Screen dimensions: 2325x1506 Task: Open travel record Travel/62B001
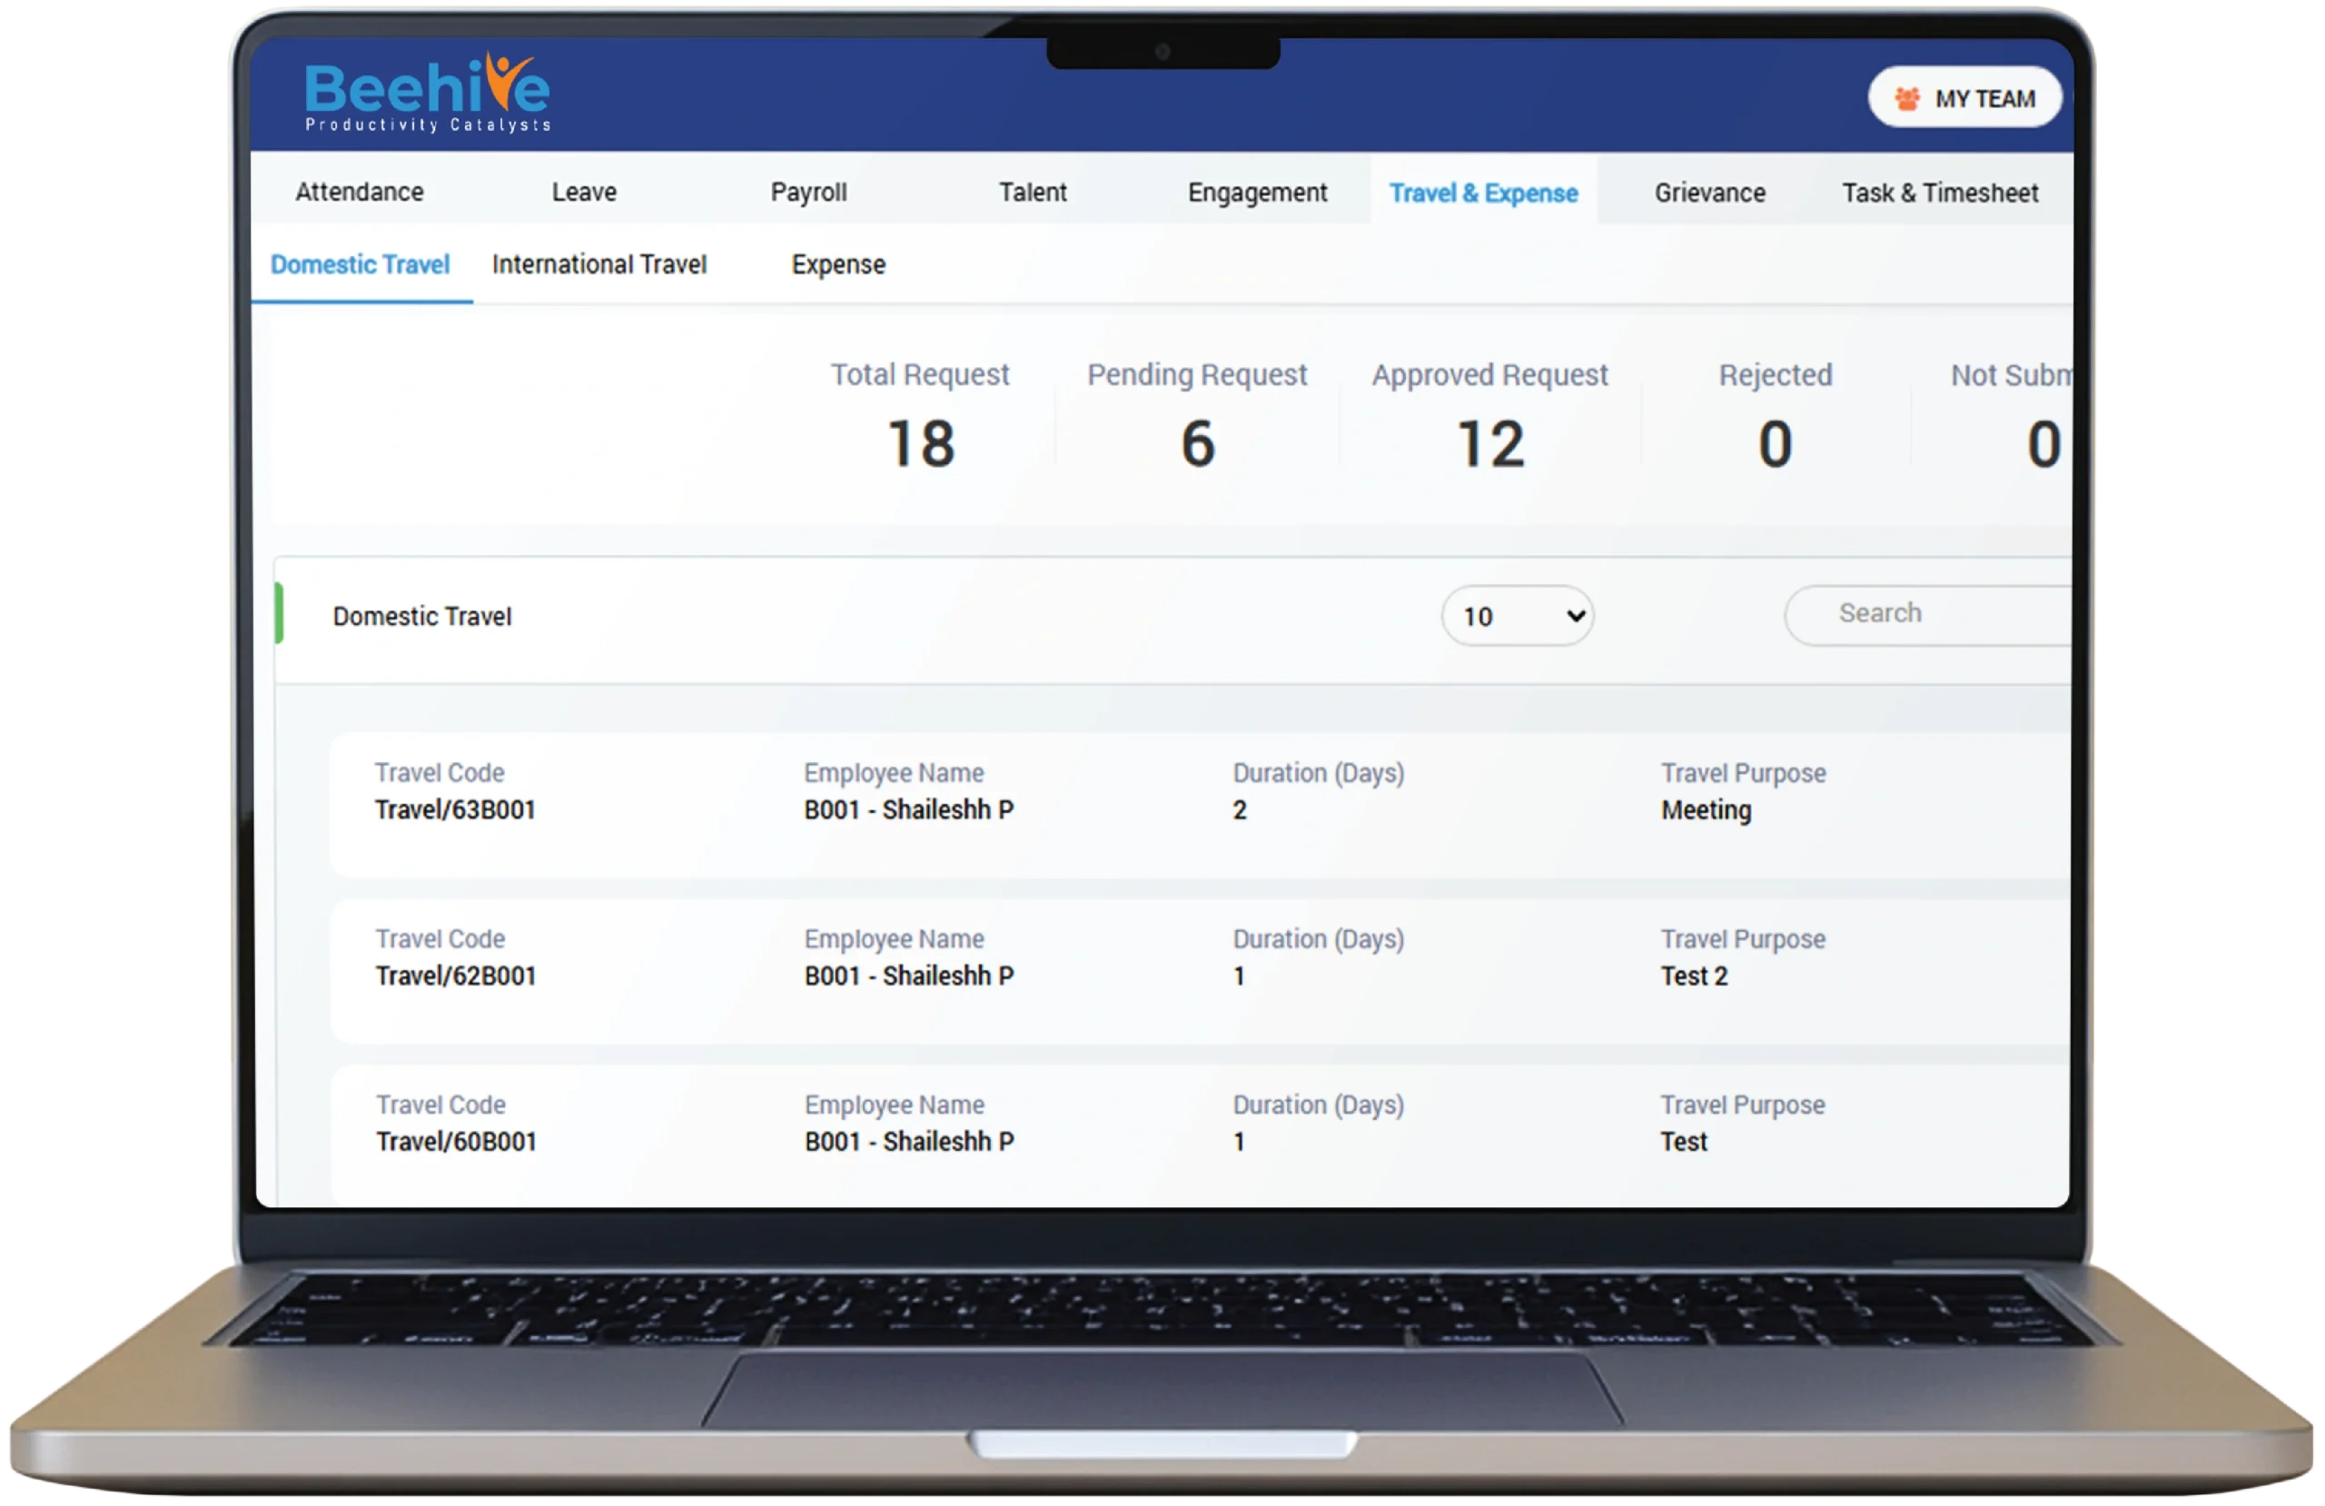tap(455, 976)
